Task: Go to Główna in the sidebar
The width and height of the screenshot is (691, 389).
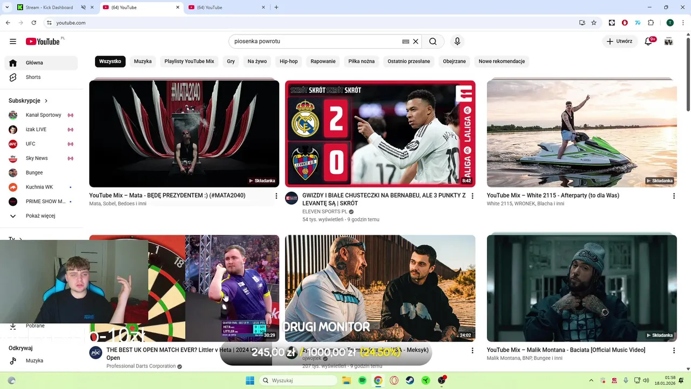Action: point(41,63)
